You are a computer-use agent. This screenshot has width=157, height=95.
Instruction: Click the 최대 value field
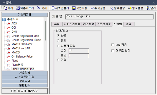tap(79, 51)
